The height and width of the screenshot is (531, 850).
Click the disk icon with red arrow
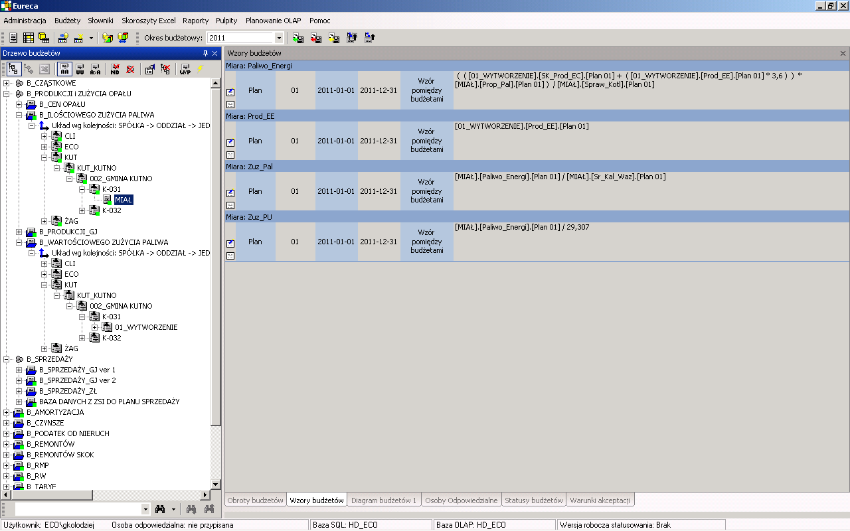[x=316, y=38]
